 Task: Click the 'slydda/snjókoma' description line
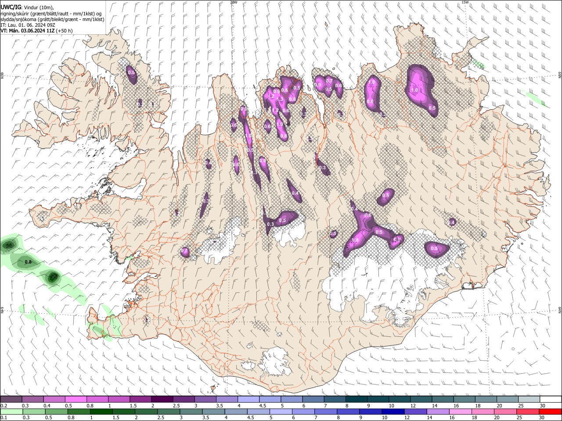pos(52,19)
